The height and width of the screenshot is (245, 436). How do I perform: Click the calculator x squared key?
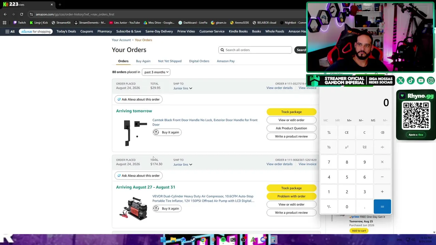pyautogui.click(x=347, y=147)
